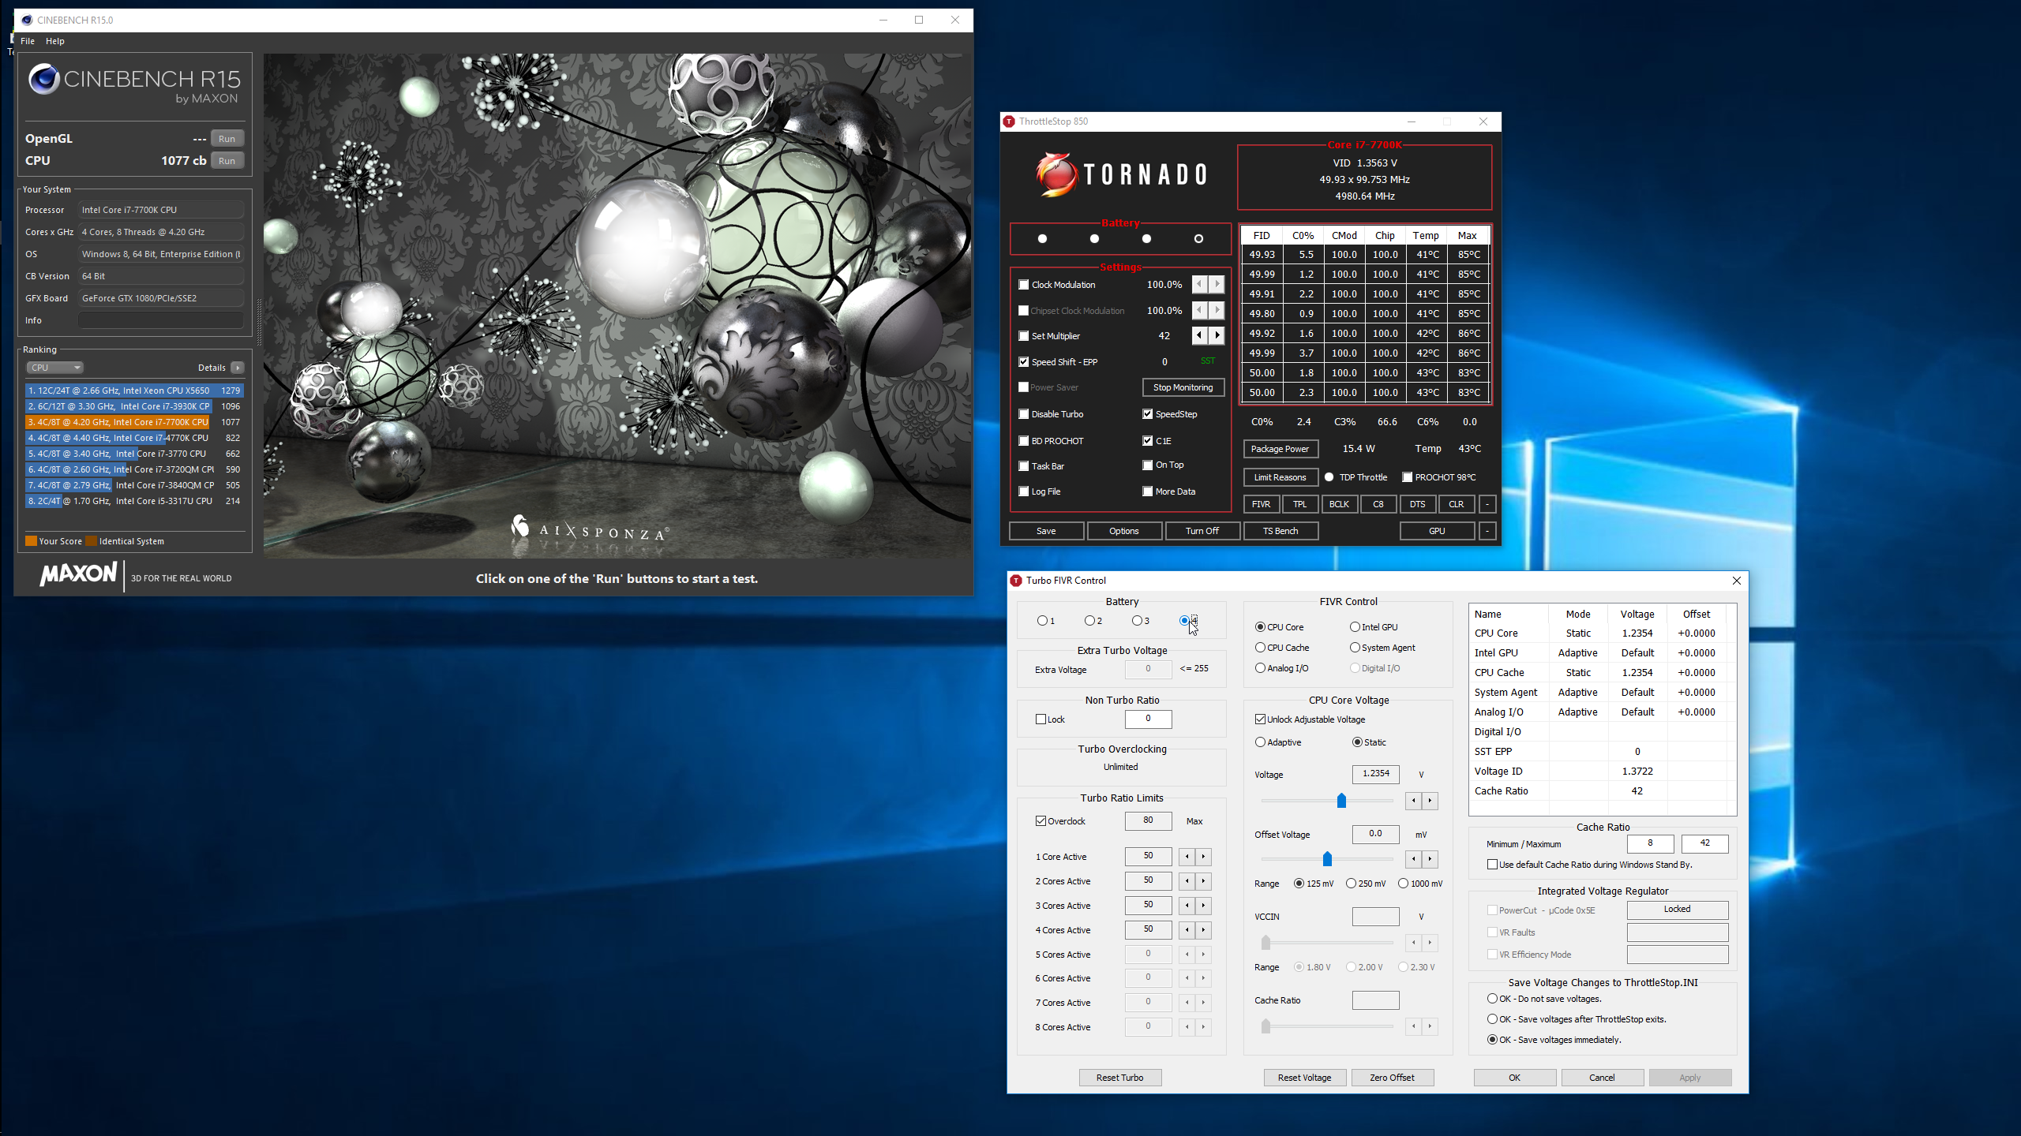
Task: Open the CPU ranking dropdown
Action: coord(55,368)
